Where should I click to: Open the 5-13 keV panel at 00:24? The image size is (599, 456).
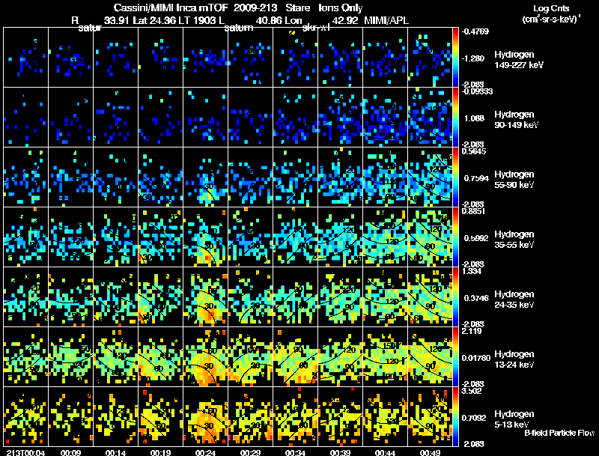pyautogui.click(x=205, y=416)
